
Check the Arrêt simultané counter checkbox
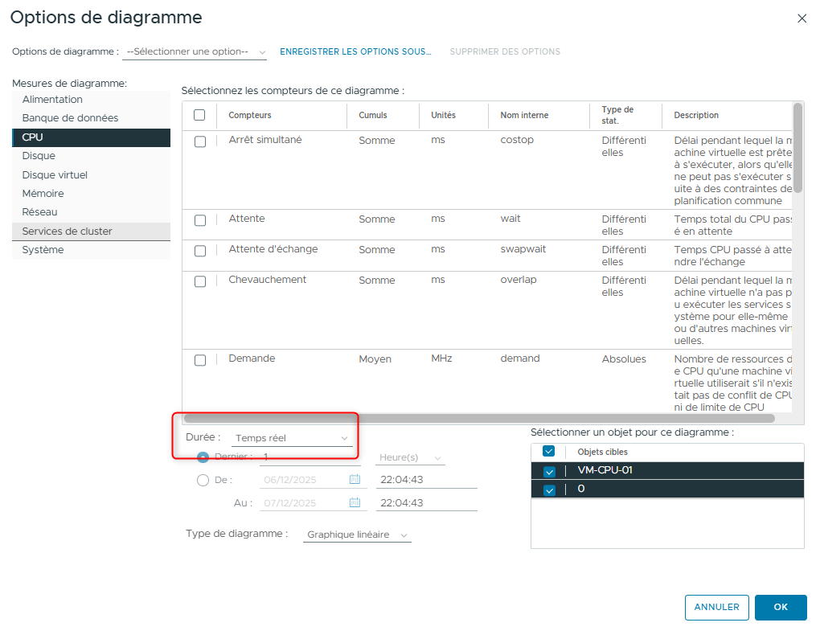(x=200, y=141)
